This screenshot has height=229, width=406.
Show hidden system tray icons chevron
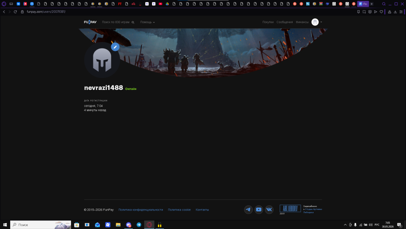pos(345,225)
